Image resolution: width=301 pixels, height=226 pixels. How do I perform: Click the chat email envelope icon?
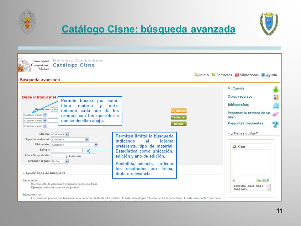click(x=264, y=180)
